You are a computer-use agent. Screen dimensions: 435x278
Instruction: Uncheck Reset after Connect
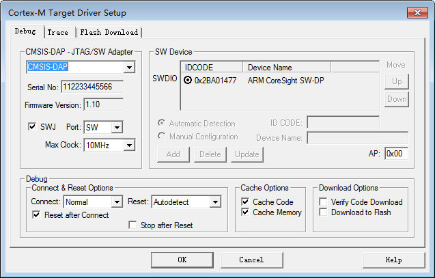(36, 214)
